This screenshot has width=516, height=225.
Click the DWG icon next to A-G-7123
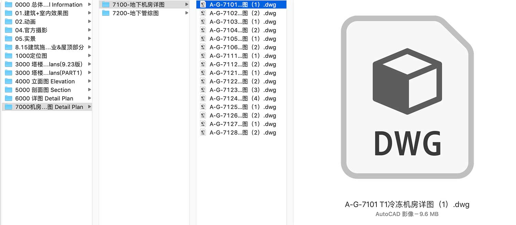point(203,90)
